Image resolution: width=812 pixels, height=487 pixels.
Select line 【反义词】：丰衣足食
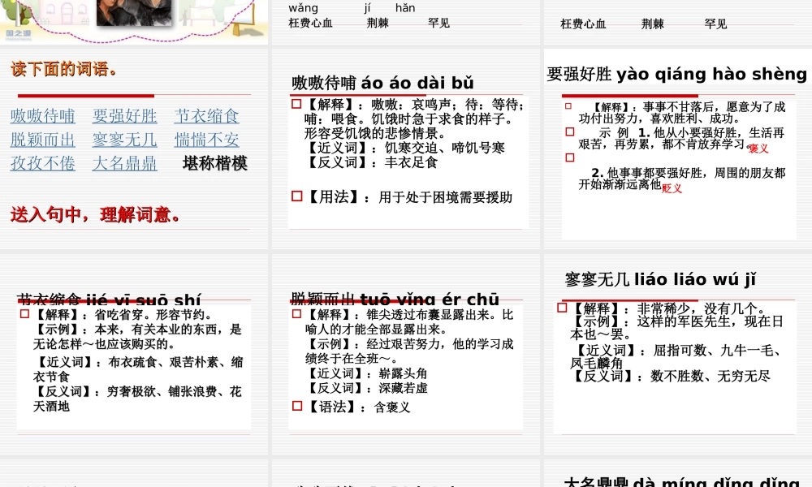pos(371,162)
